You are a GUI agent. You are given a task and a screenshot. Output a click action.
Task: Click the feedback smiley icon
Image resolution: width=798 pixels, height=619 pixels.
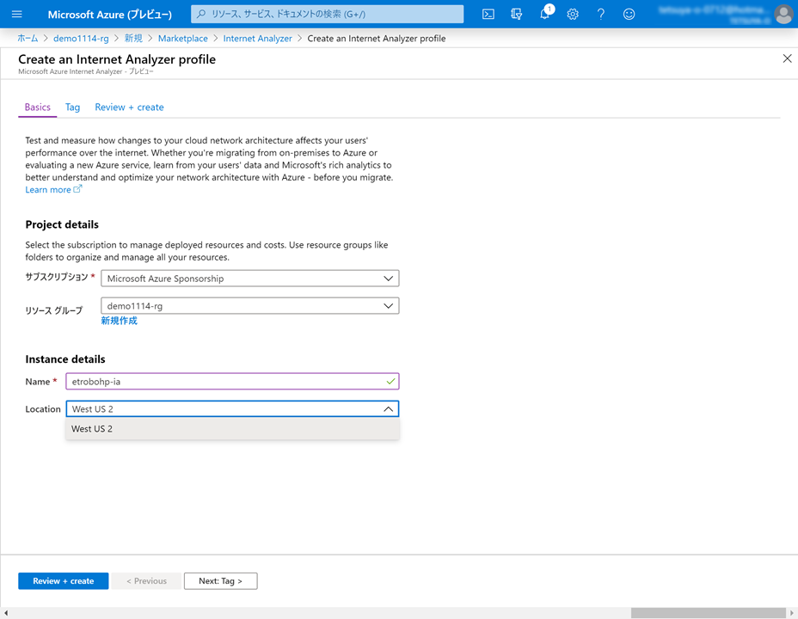[x=629, y=14]
